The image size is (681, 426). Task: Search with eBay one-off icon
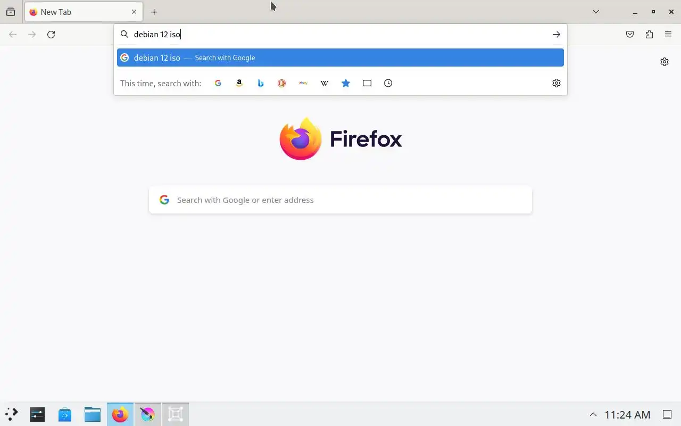[303, 83]
